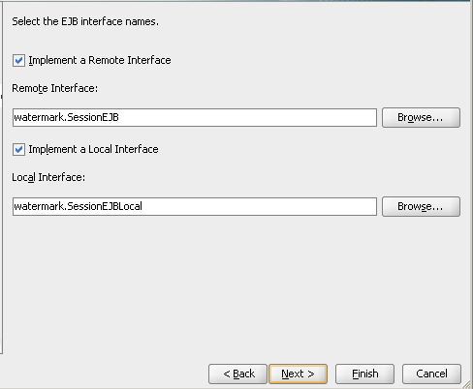Browse for the Remote Interface class

(x=421, y=117)
